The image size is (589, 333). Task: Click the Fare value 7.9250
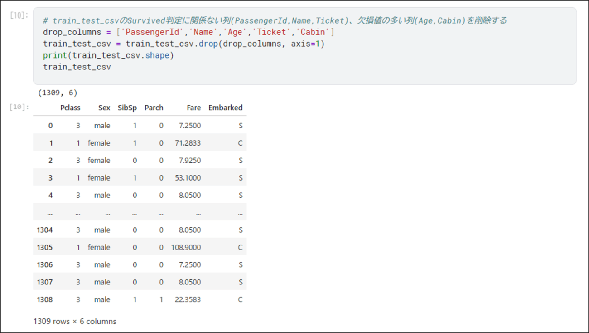[190, 160]
